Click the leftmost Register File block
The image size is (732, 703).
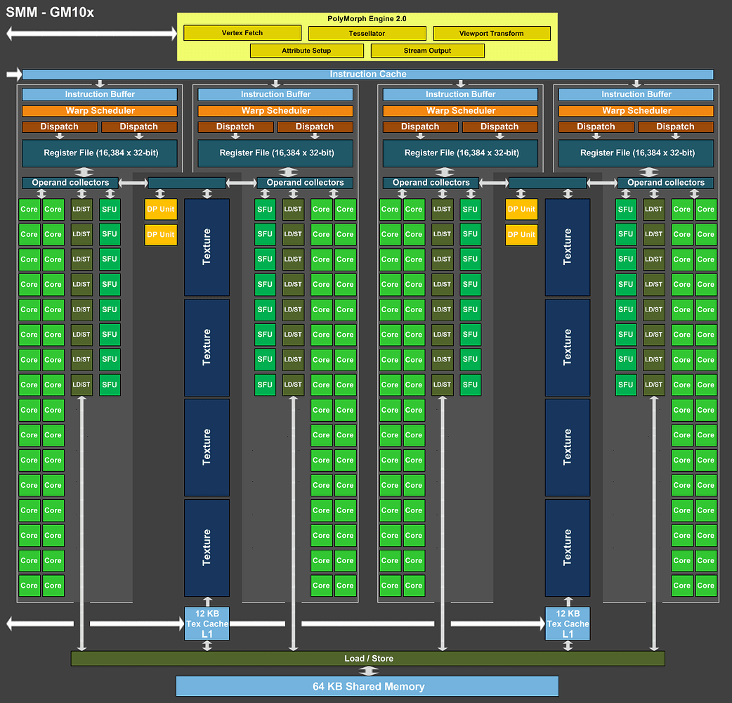pos(100,153)
